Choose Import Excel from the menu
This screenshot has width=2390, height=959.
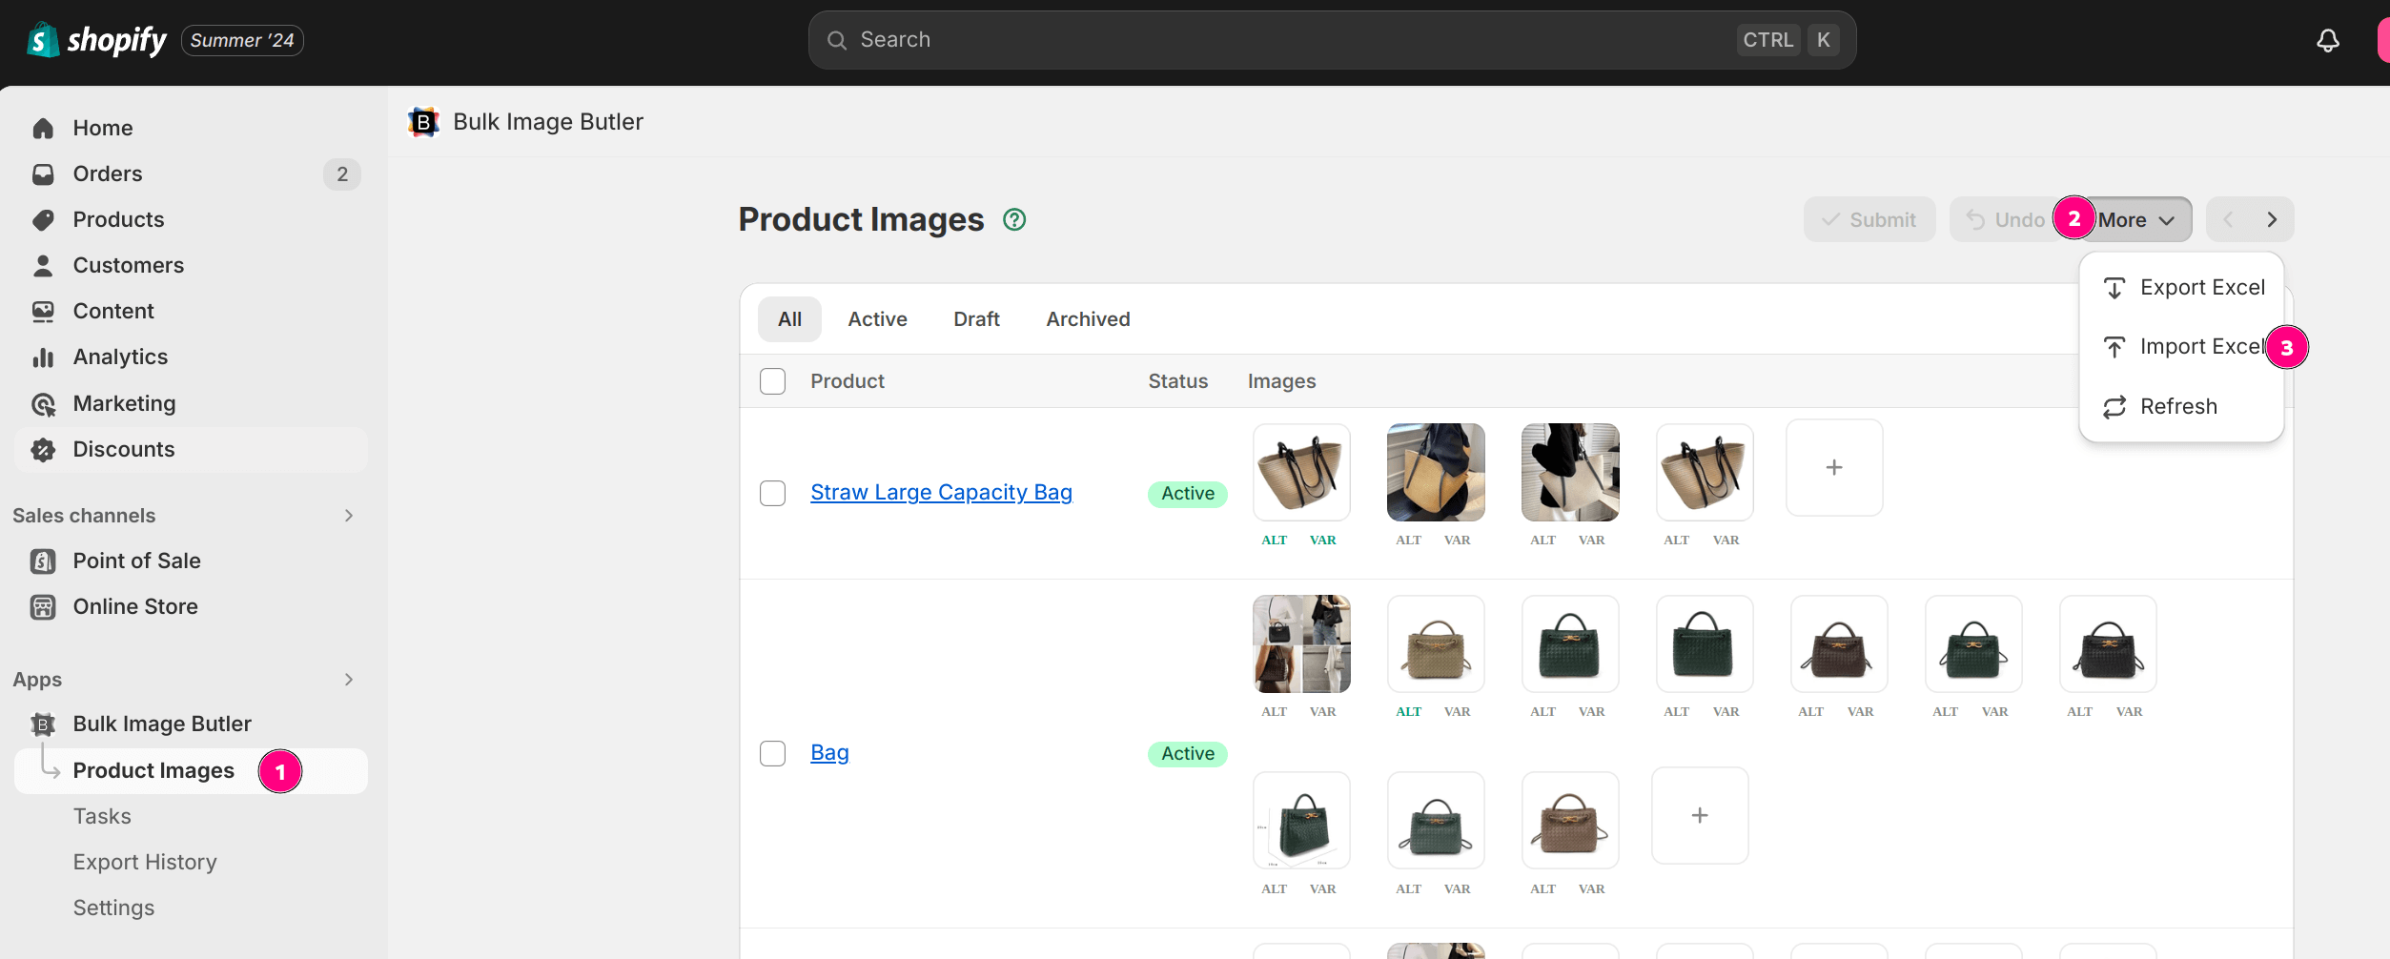(x=2200, y=347)
